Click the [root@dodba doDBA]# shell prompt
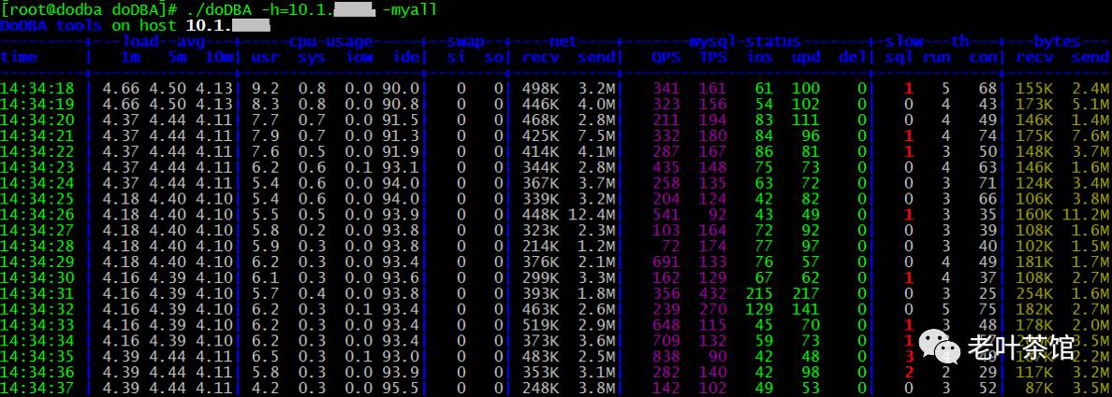1112x397 pixels. click(x=89, y=10)
